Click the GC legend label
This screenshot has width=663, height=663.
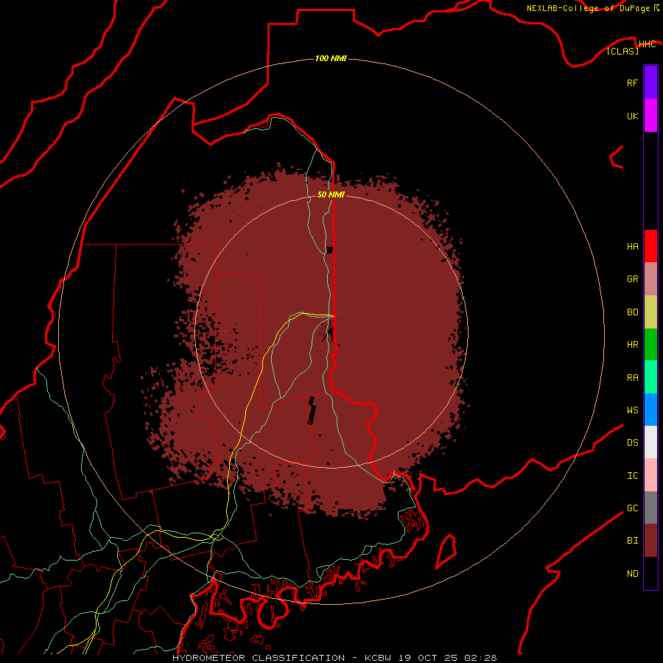click(x=632, y=508)
